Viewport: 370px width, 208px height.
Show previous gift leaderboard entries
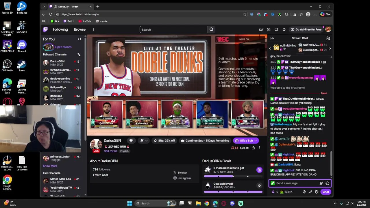[270, 49]
